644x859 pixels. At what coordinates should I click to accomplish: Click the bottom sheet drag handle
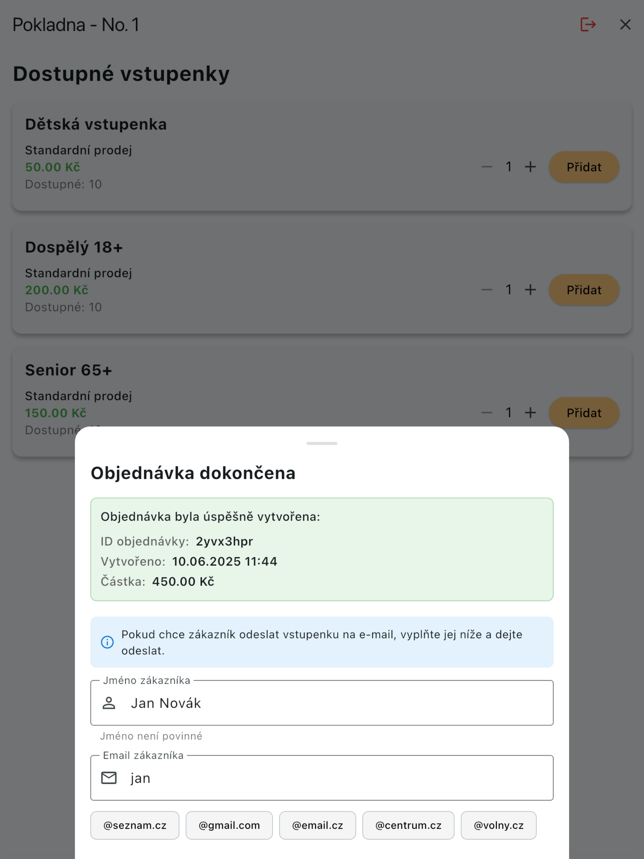[322, 443]
